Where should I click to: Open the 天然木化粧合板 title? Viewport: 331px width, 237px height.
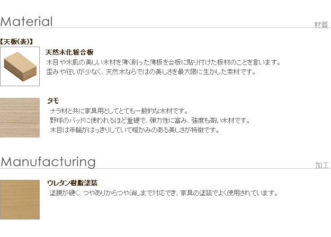[69, 52]
